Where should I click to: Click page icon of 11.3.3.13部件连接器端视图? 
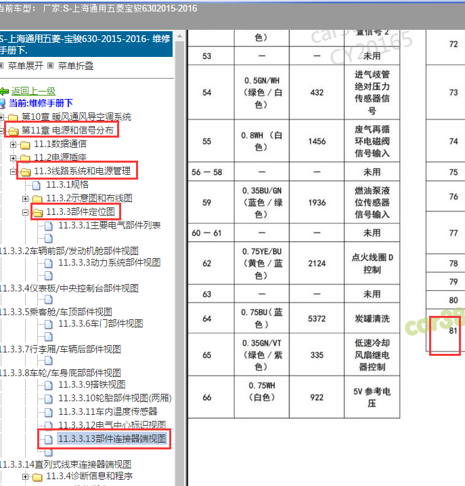click(x=49, y=439)
